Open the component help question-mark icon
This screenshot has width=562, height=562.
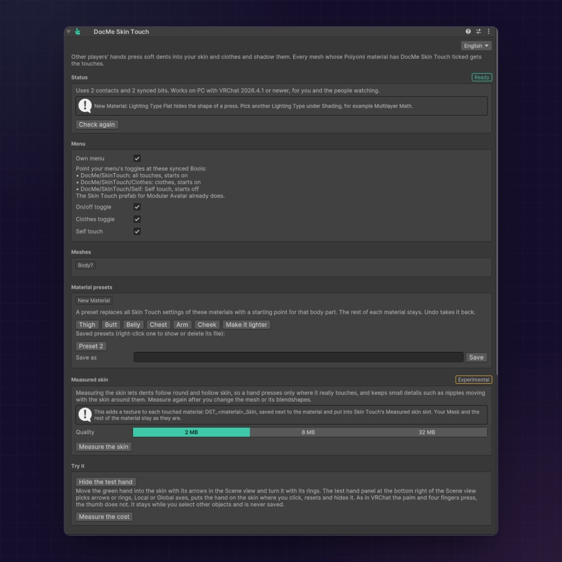click(468, 31)
